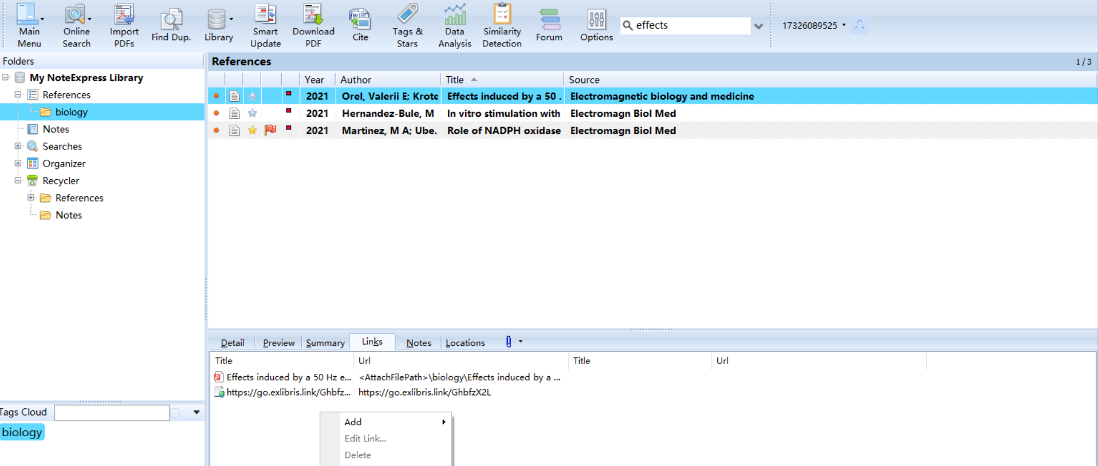Image resolution: width=1098 pixels, height=466 pixels.
Task: Click the Tags Cloud input field
Action: [x=112, y=412]
